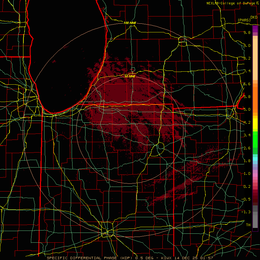The height and width of the screenshot is (260, 260).
Task: Select the 1.0 value on color scale
Action: (x=247, y=174)
